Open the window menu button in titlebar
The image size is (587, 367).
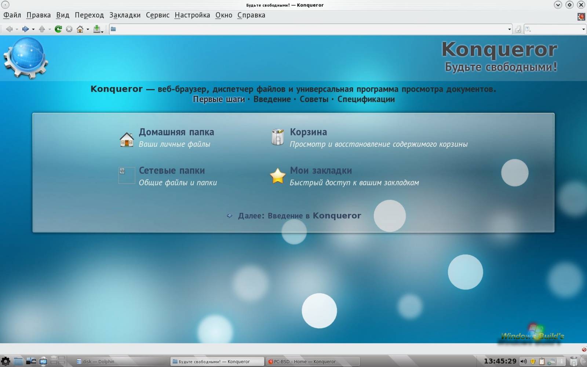tap(5, 5)
